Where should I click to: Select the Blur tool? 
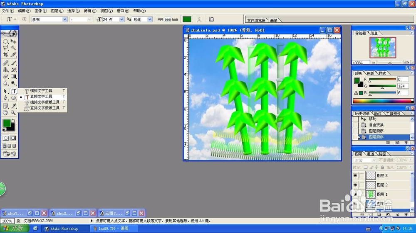point(5,83)
